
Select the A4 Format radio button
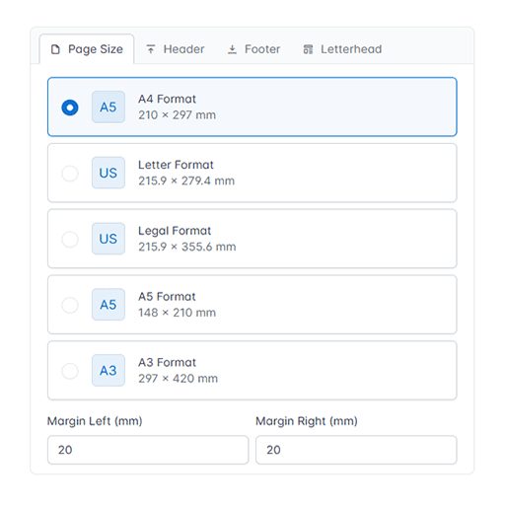[x=70, y=108]
